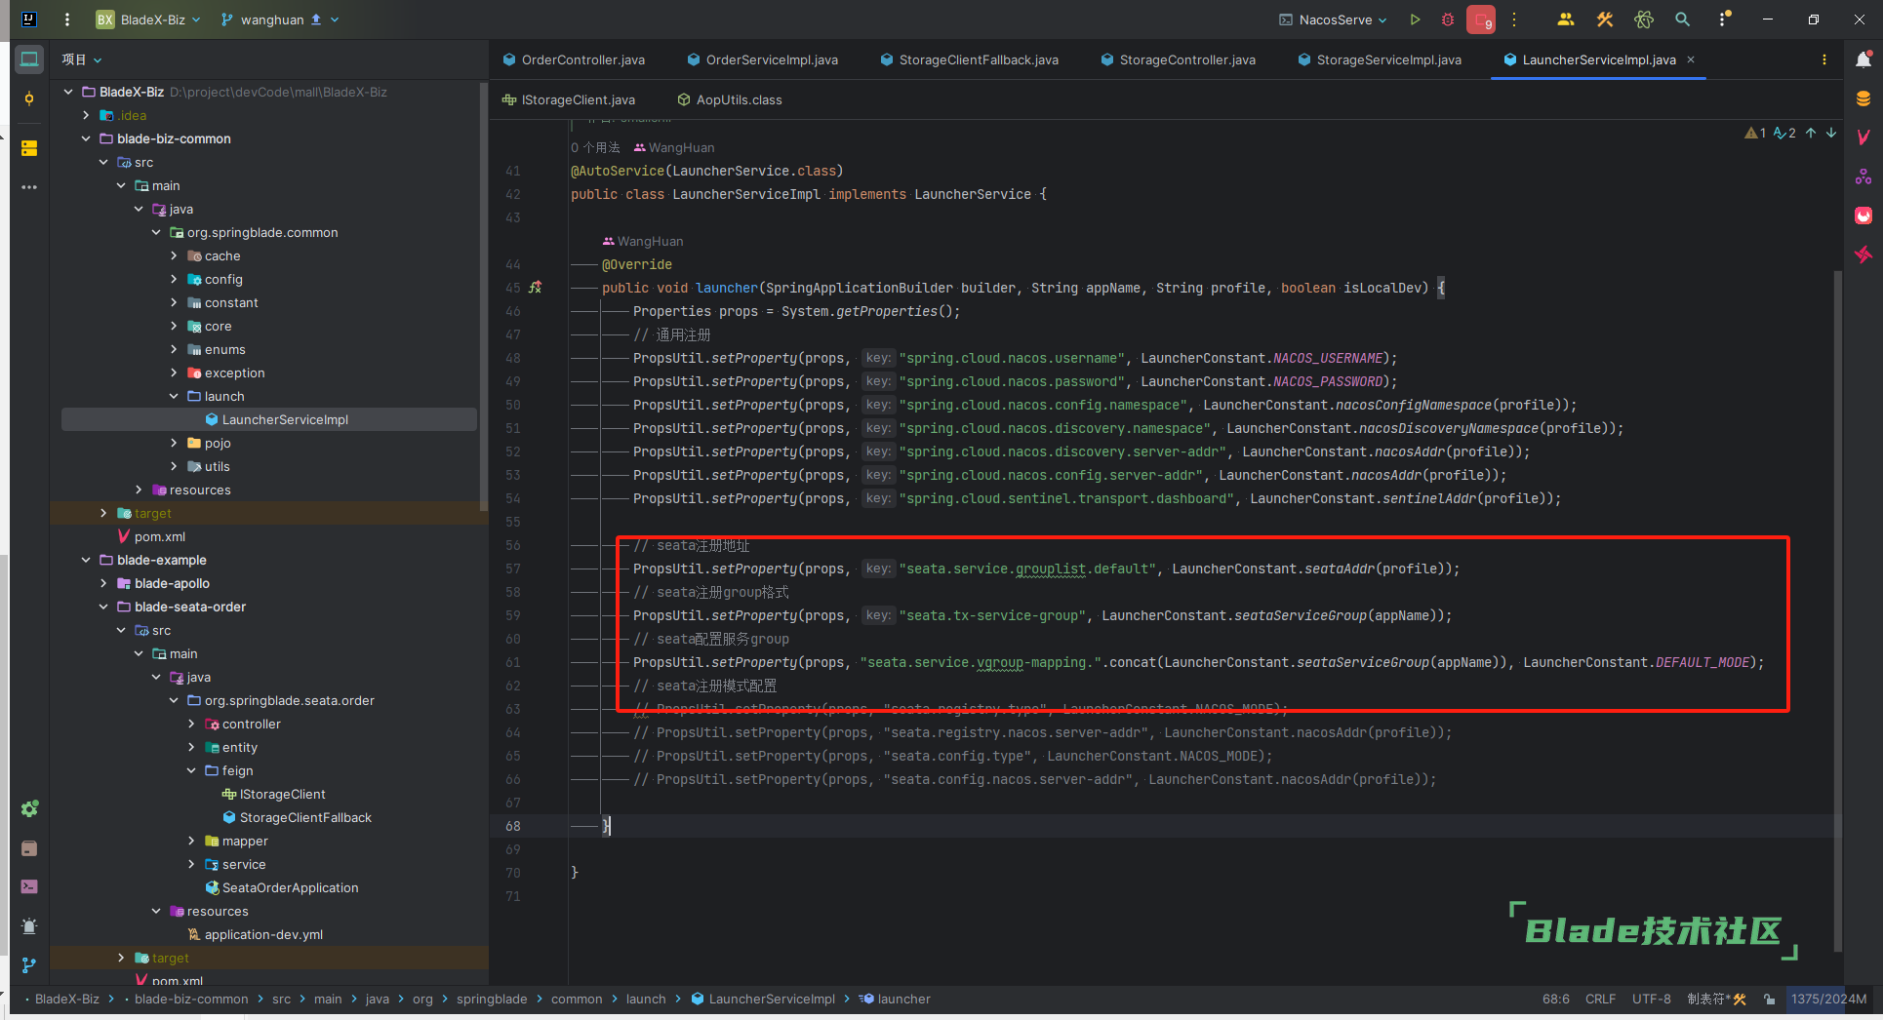The height and width of the screenshot is (1020, 1883).
Task: Open Maven tool window icon
Action: pos(1863,137)
